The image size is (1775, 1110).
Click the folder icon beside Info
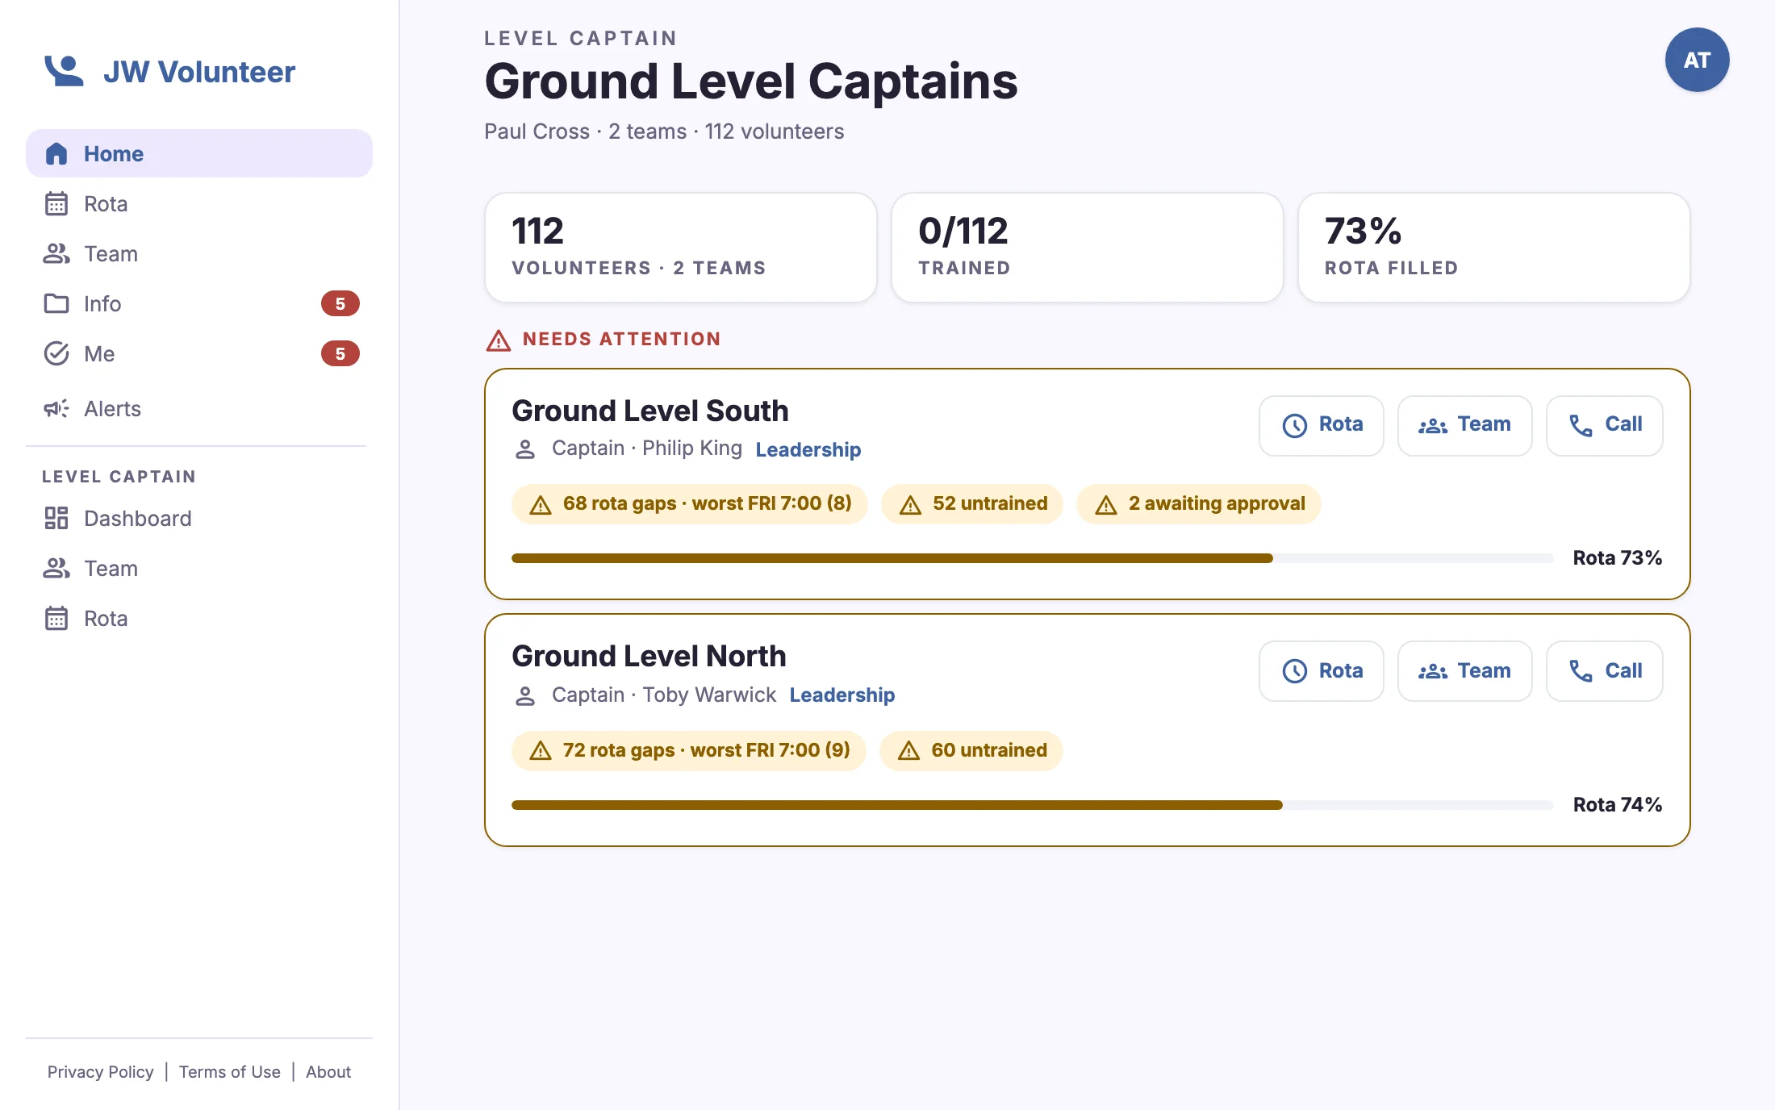(x=56, y=303)
